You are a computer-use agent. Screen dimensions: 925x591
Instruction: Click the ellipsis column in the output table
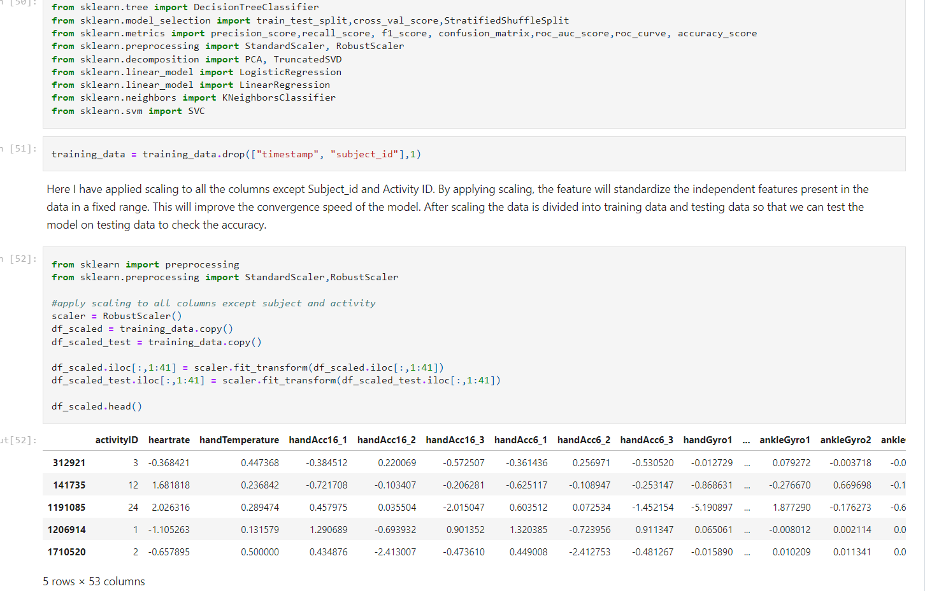(746, 440)
